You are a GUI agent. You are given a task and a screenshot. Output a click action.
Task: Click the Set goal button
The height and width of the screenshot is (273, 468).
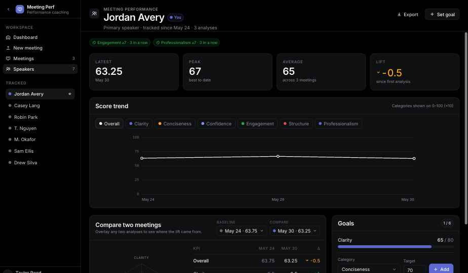tap(442, 14)
